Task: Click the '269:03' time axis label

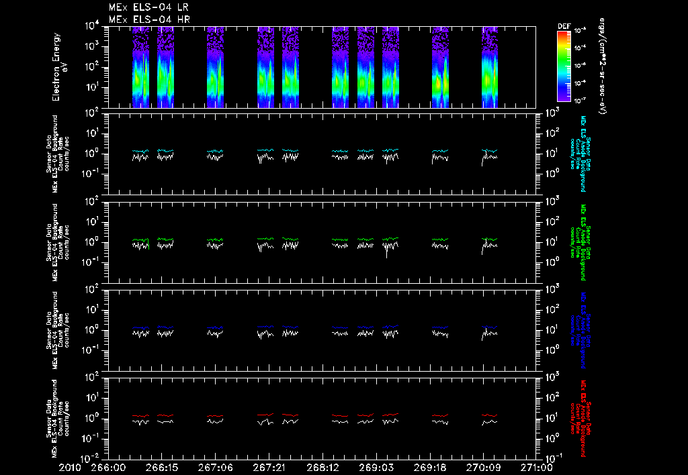Action: pyautogui.click(x=376, y=468)
